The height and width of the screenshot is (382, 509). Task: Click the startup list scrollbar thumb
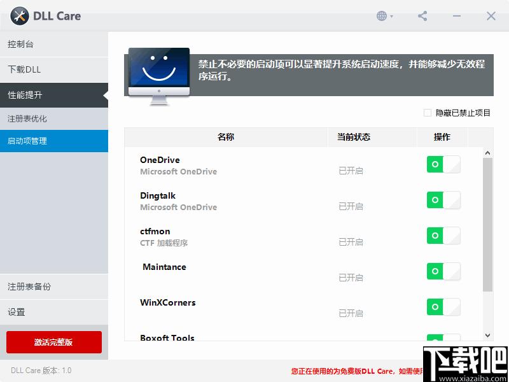487,225
